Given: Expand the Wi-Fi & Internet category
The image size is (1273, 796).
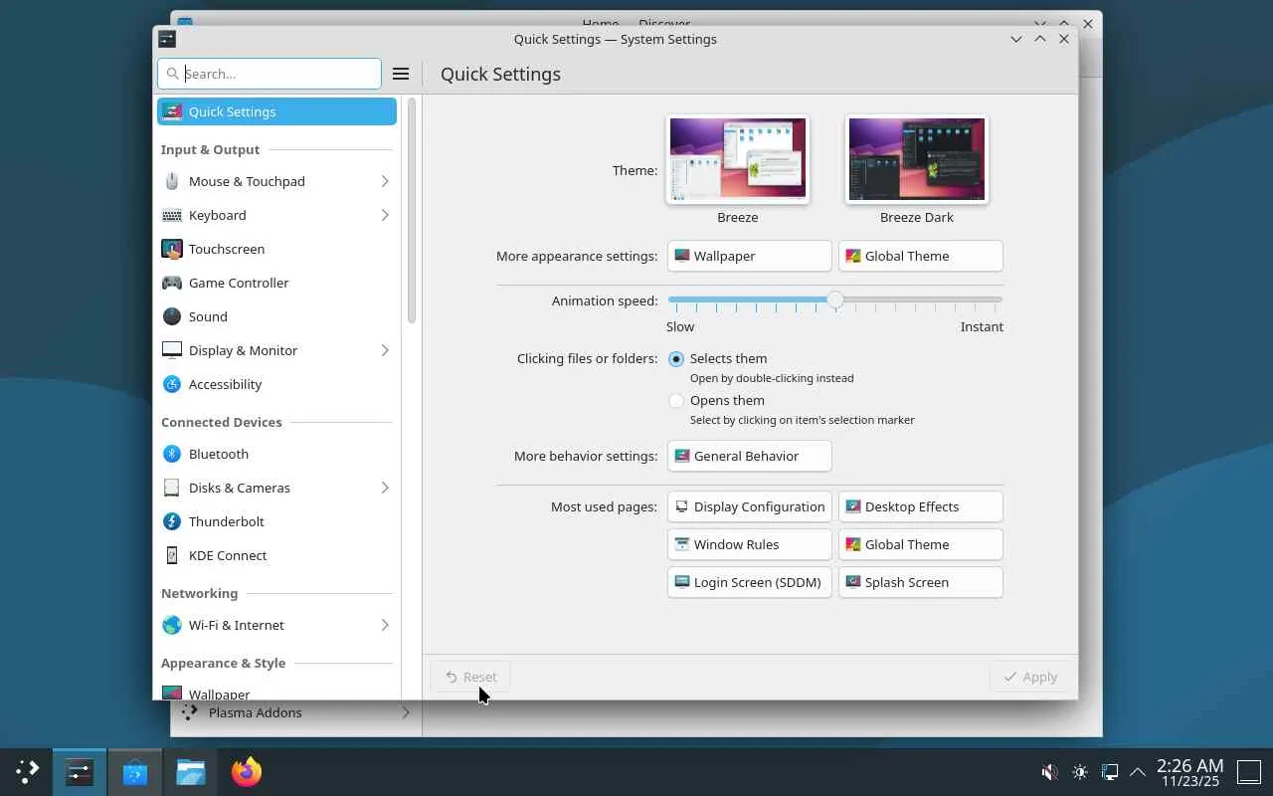Looking at the screenshot, I should 385,625.
